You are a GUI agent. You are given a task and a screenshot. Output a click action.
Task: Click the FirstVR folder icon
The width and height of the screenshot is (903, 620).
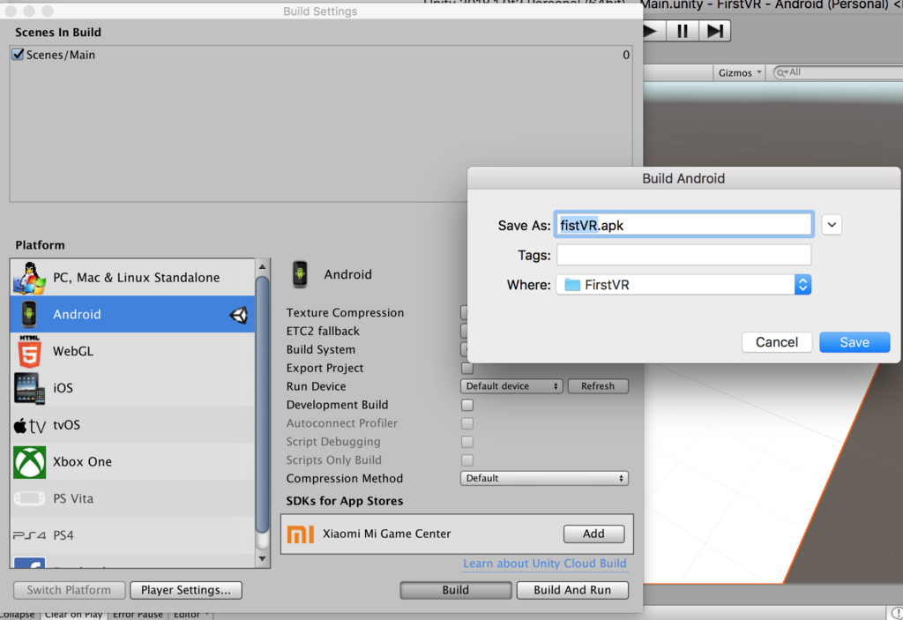point(571,285)
